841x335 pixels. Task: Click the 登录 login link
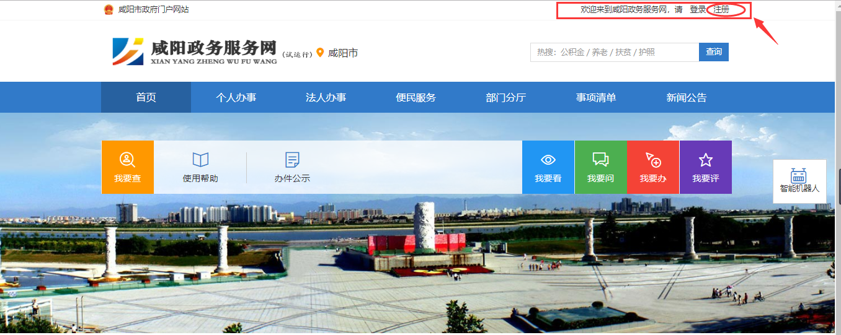[x=698, y=10]
